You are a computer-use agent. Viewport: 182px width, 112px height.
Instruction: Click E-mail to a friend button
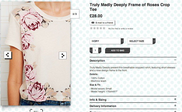[x=102, y=23]
